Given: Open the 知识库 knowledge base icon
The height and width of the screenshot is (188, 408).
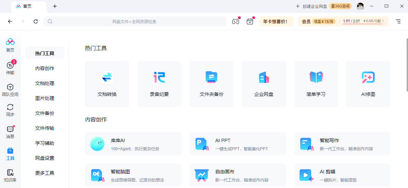Looking at the screenshot, I should point(10,176).
